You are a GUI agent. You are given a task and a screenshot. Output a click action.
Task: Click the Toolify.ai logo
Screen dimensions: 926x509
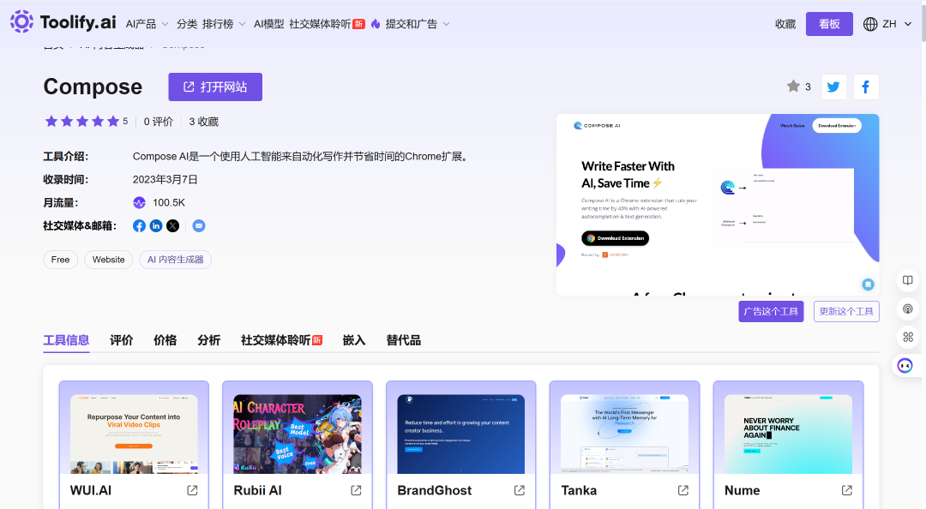tap(63, 22)
